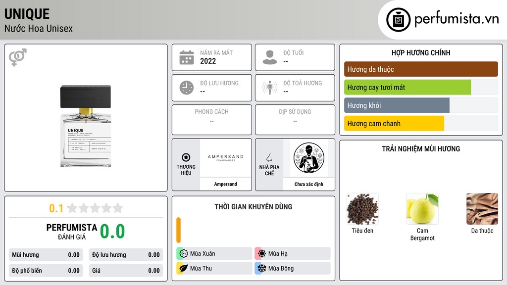Click the Hương cam chanh accord bar
The height and width of the screenshot is (285, 507).
[x=421, y=123]
